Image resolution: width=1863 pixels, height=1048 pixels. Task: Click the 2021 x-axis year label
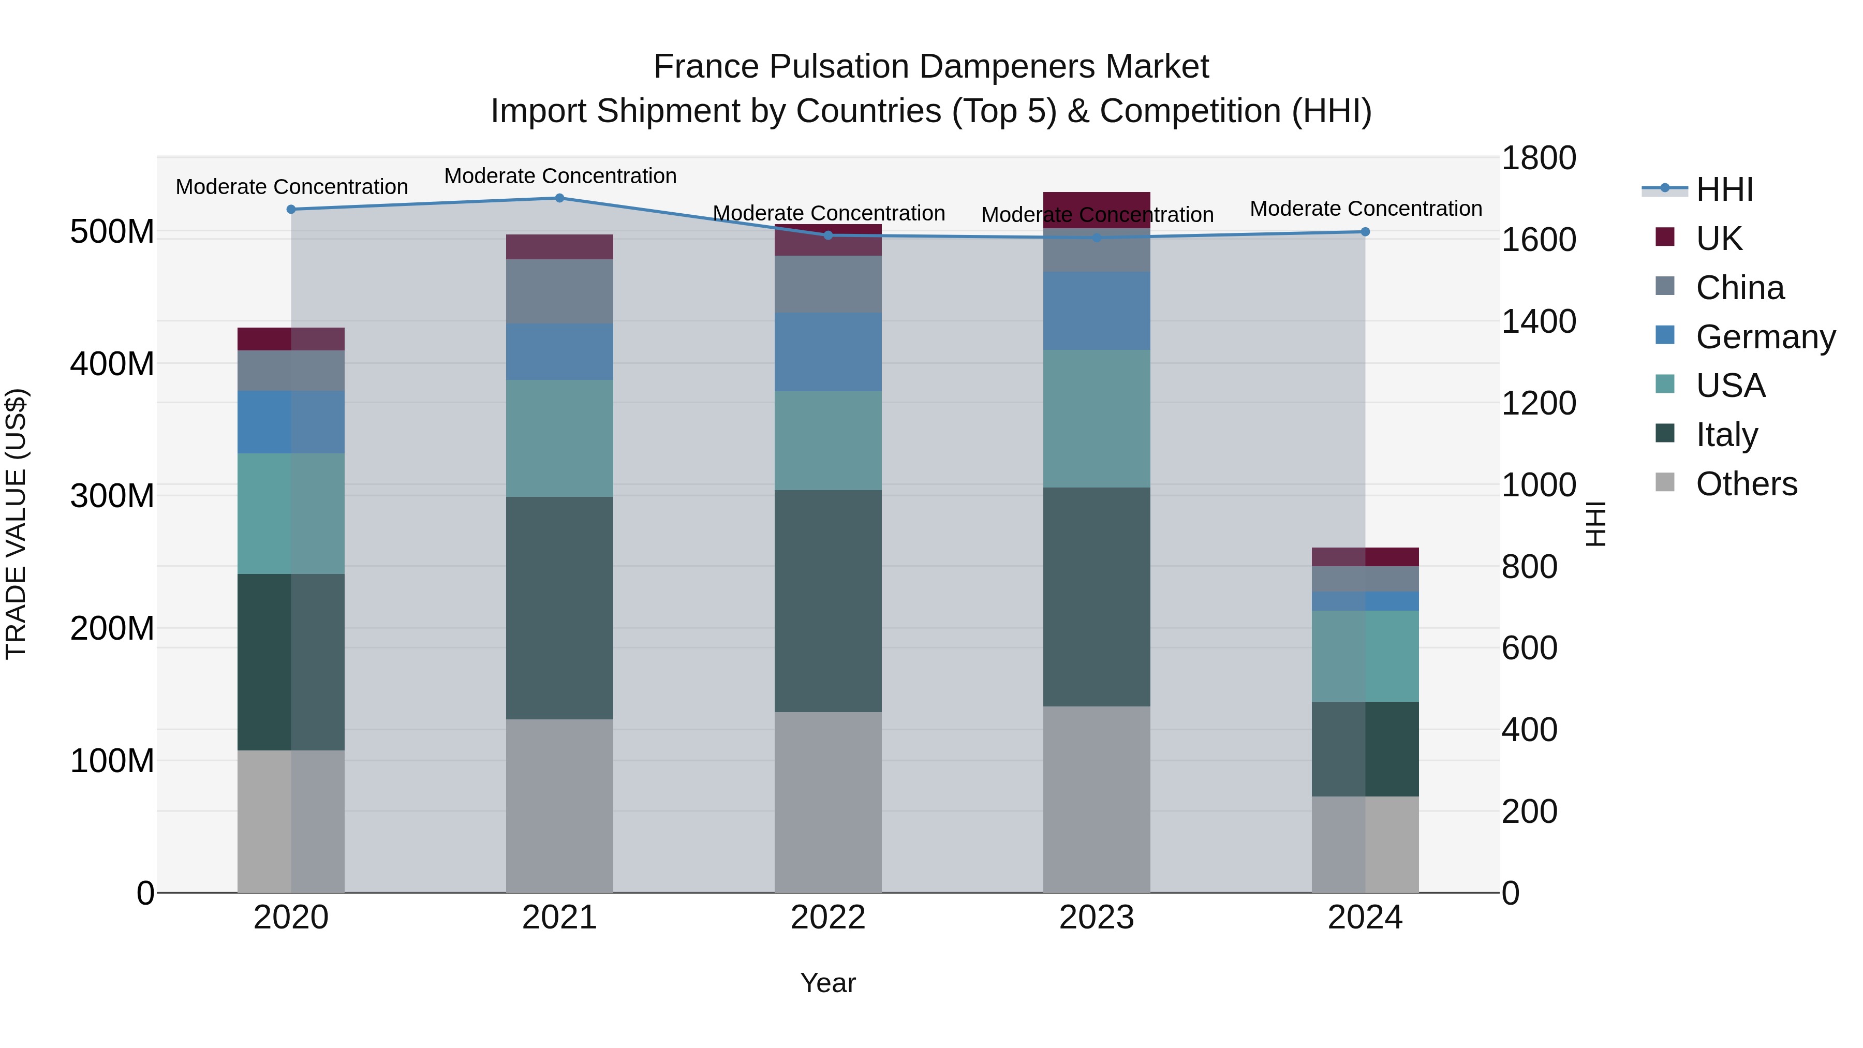[559, 918]
